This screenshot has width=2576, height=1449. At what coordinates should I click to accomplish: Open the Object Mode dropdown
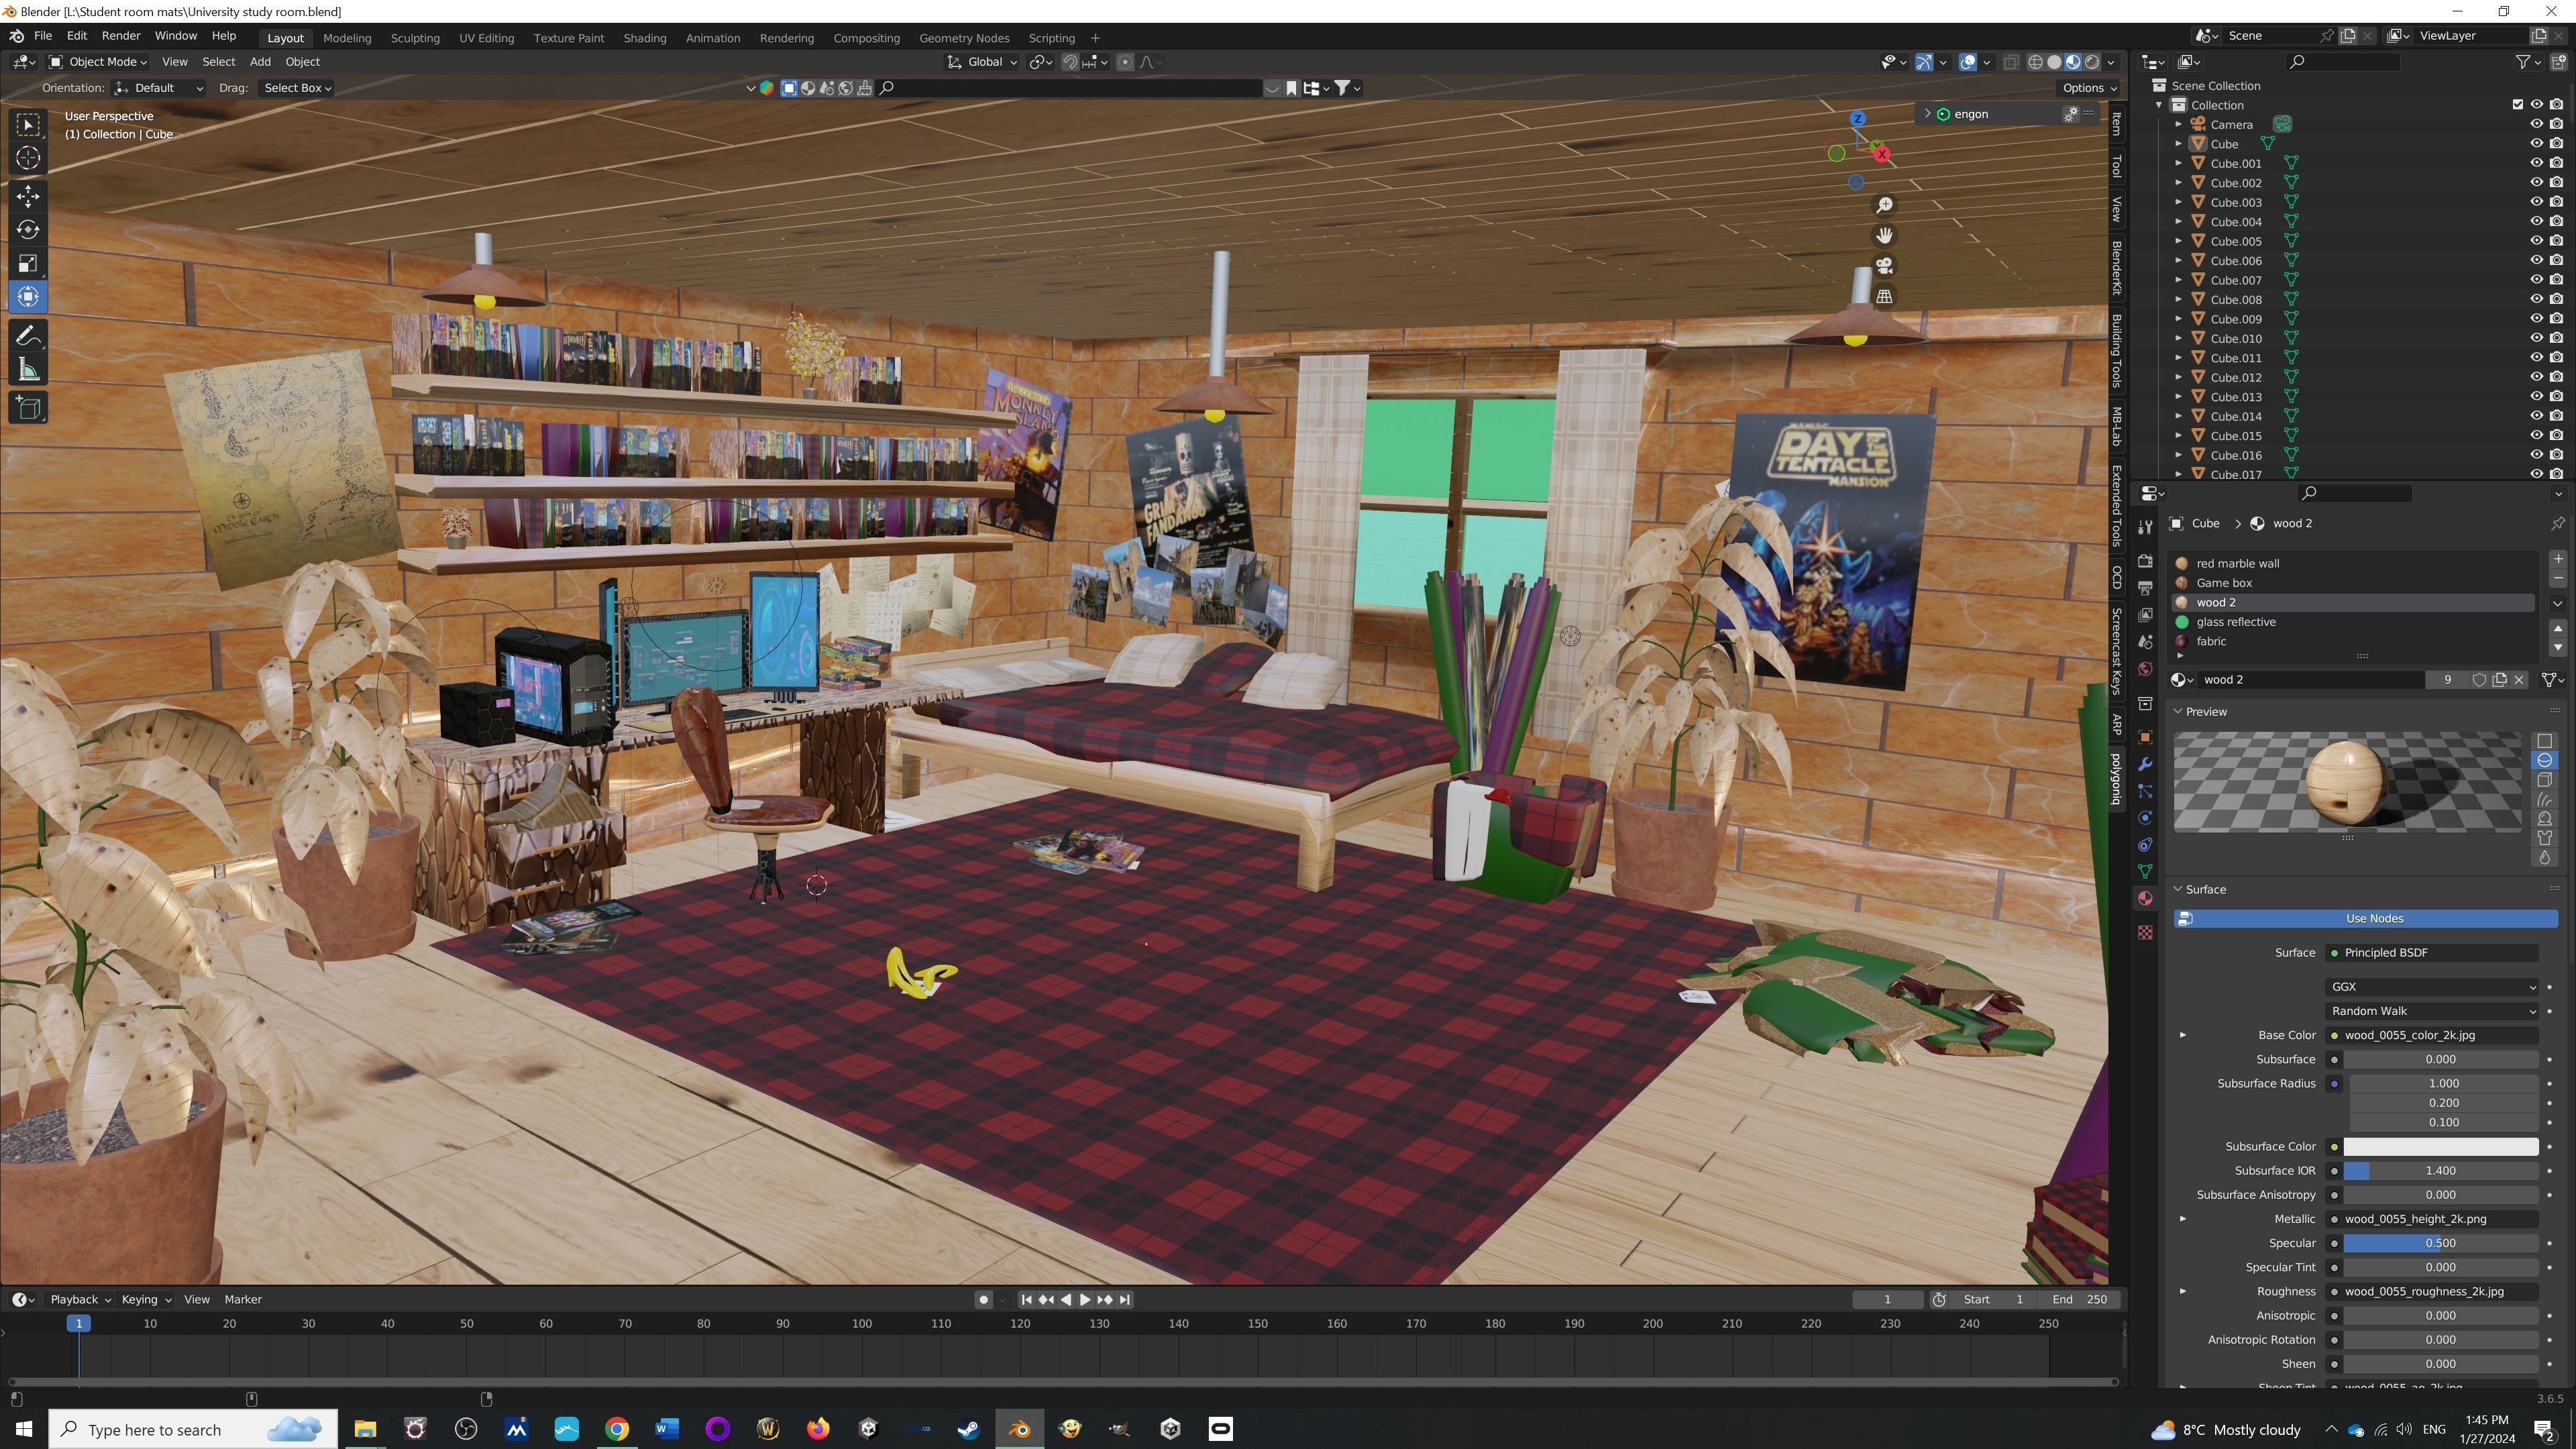(98, 62)
